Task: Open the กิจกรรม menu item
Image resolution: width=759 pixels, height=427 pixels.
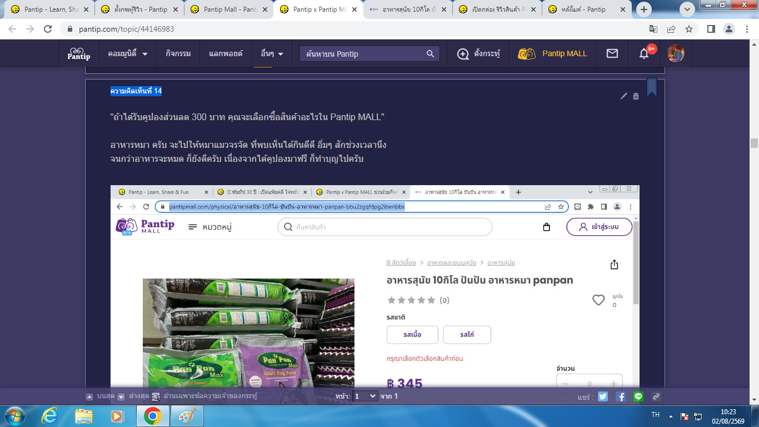Action: pyautogui.click(x=178, y=53)
